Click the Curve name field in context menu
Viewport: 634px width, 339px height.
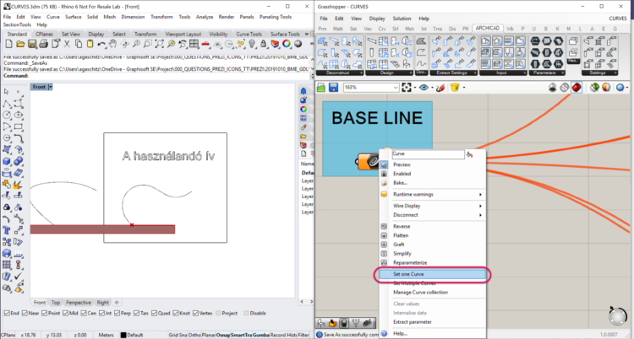[427, 155]
